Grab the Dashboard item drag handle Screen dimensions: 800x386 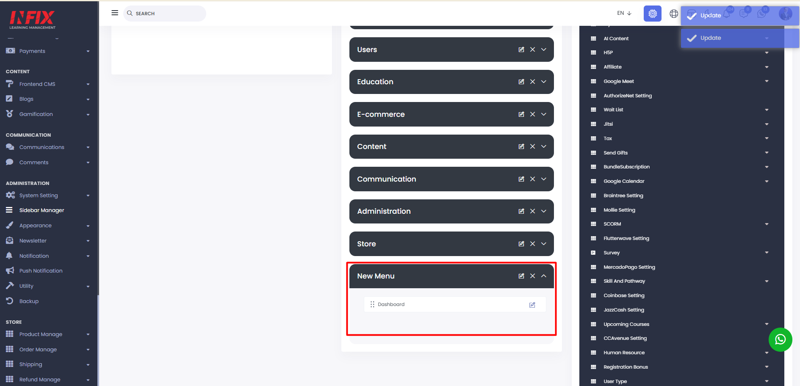click(x=372, y=304)
